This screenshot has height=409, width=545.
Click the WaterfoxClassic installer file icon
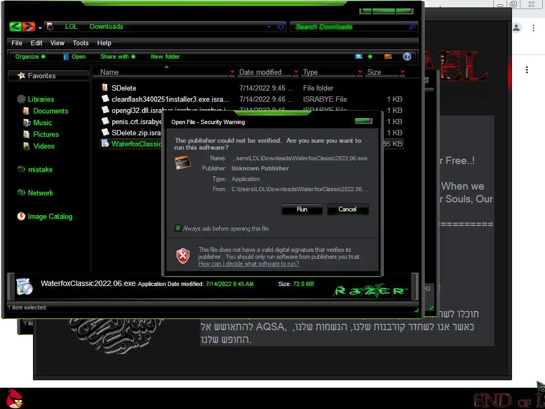(105, 143)
